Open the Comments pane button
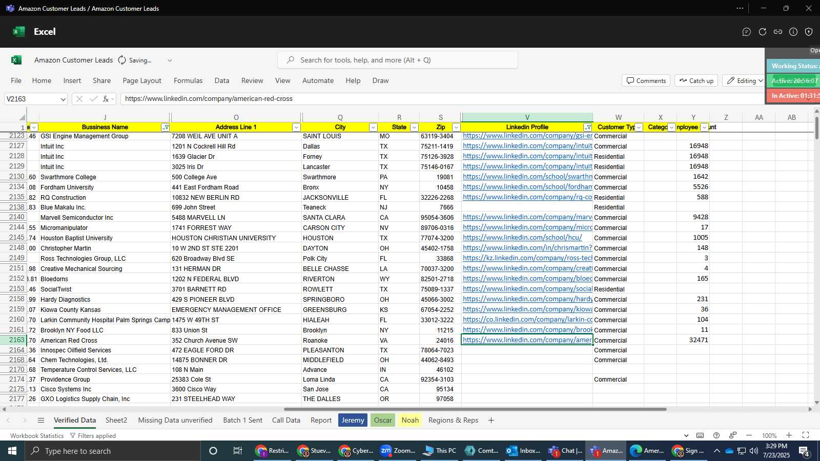 click(646, 81)
